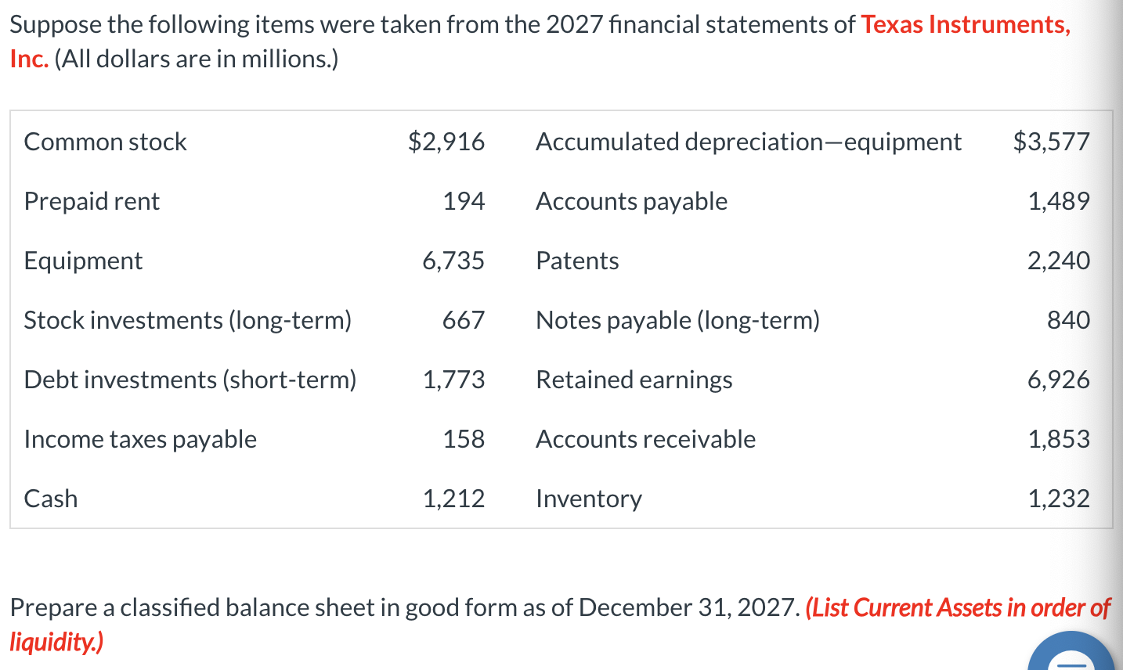Click the Texas Instruments, Inc. link
Image resolution: width=1123 pixels, height=670 pixels.
point(965,25)
